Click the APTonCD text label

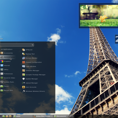click(29, 50)
